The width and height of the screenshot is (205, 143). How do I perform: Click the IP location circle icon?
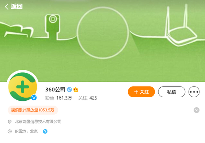tap(10, 131)
